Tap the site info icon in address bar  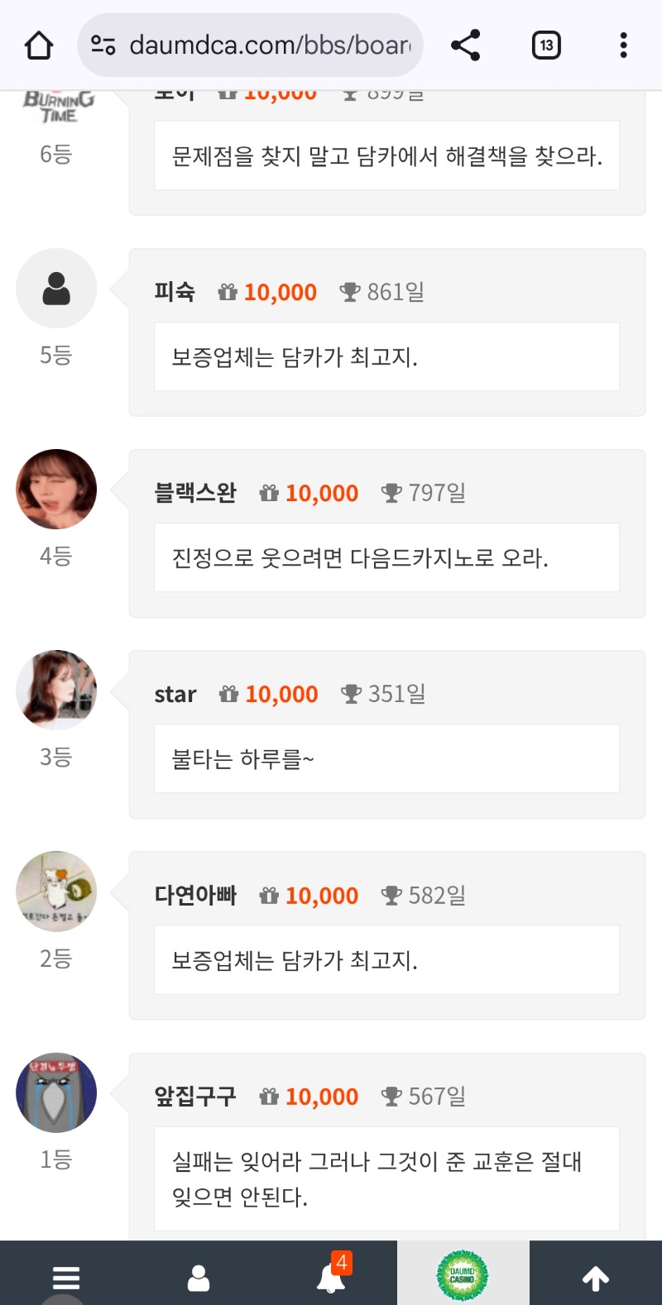coord(103,45)
